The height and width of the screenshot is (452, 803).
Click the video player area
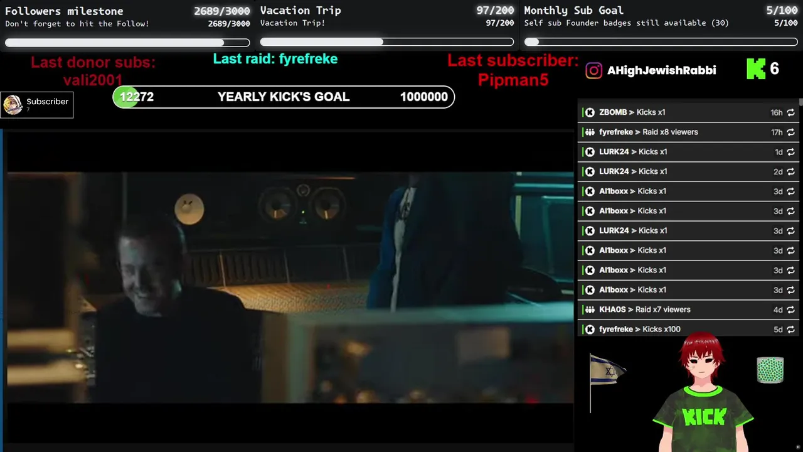290,287
